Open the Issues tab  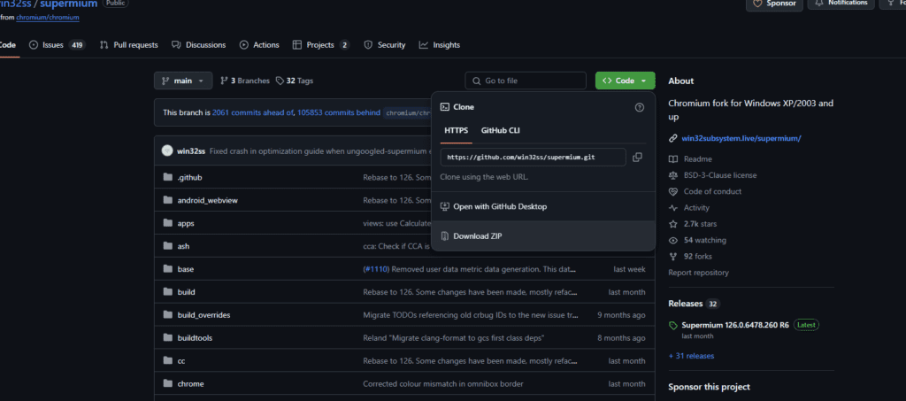point(58,45)
